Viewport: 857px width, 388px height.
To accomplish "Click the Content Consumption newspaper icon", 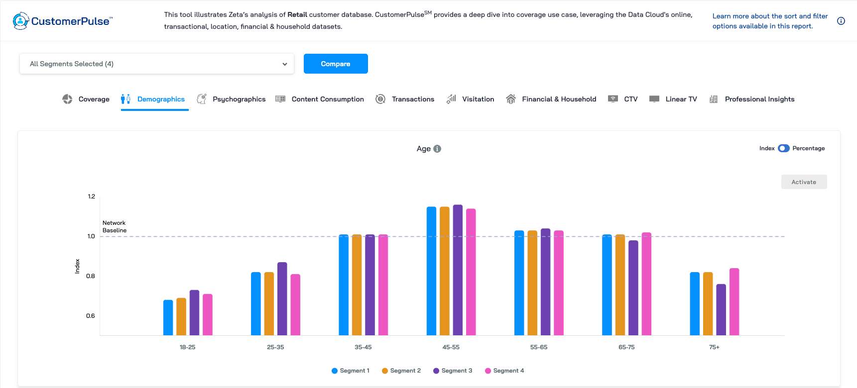I will (x=280, y=99).
